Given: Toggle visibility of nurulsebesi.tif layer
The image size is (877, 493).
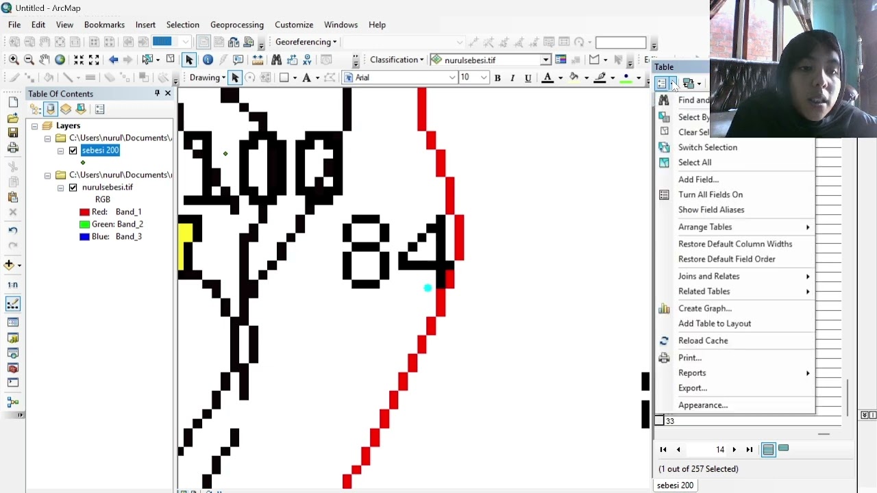Looking at the screenshot, I should 73,188.
